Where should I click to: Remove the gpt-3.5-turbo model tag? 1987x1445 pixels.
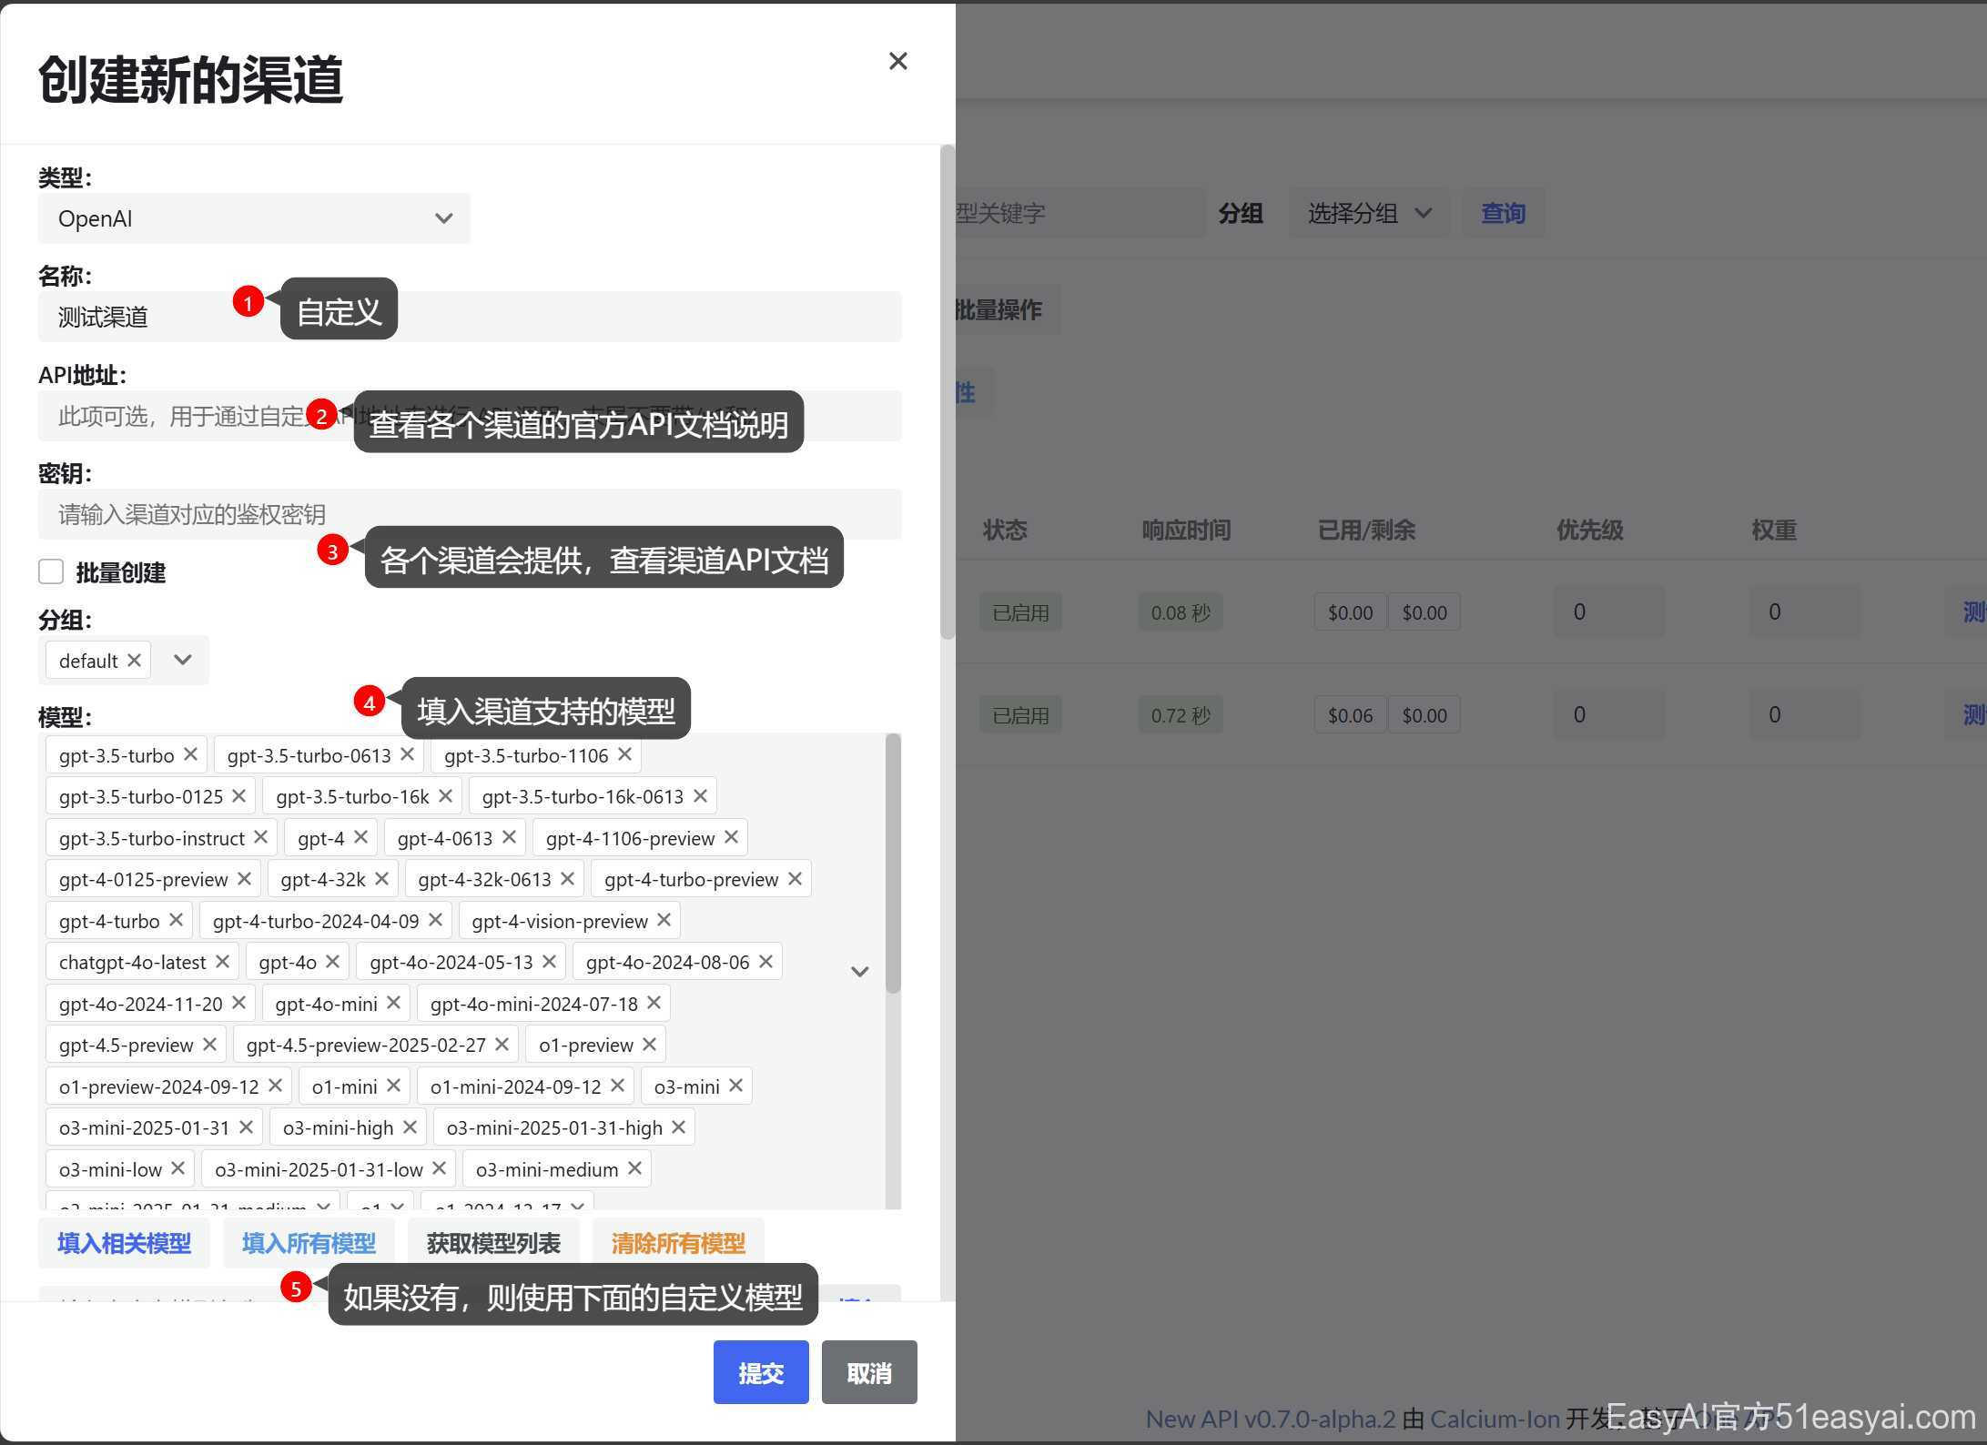pyautogui.click(x=190, y=754)
